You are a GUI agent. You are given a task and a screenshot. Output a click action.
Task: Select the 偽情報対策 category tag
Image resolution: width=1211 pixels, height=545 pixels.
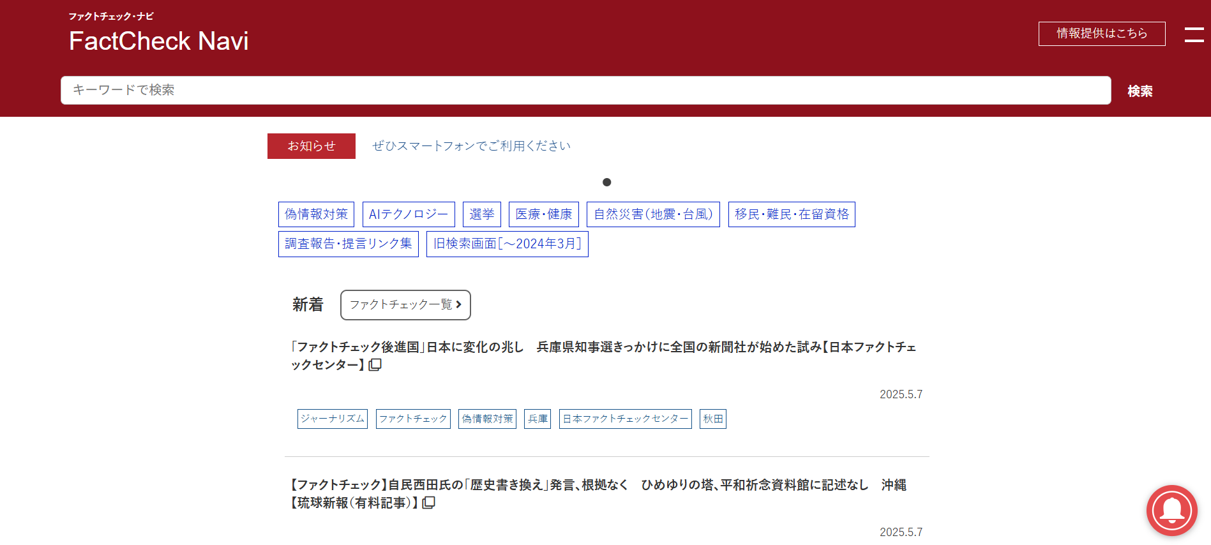coord(317,214)
